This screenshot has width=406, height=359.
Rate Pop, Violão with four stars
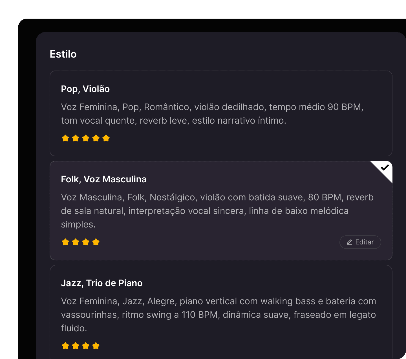pos(96,138)
